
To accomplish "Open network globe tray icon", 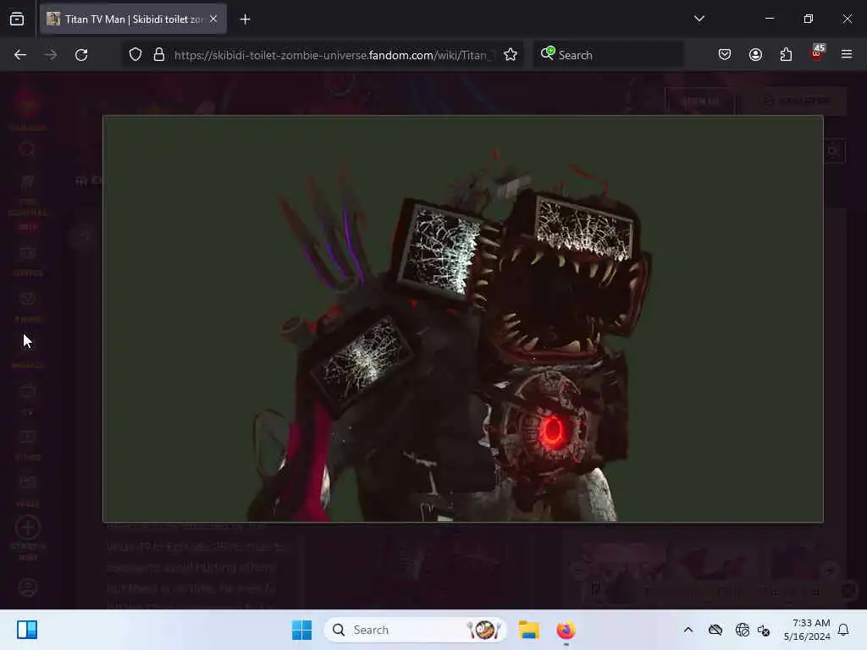I will (742, 630).
